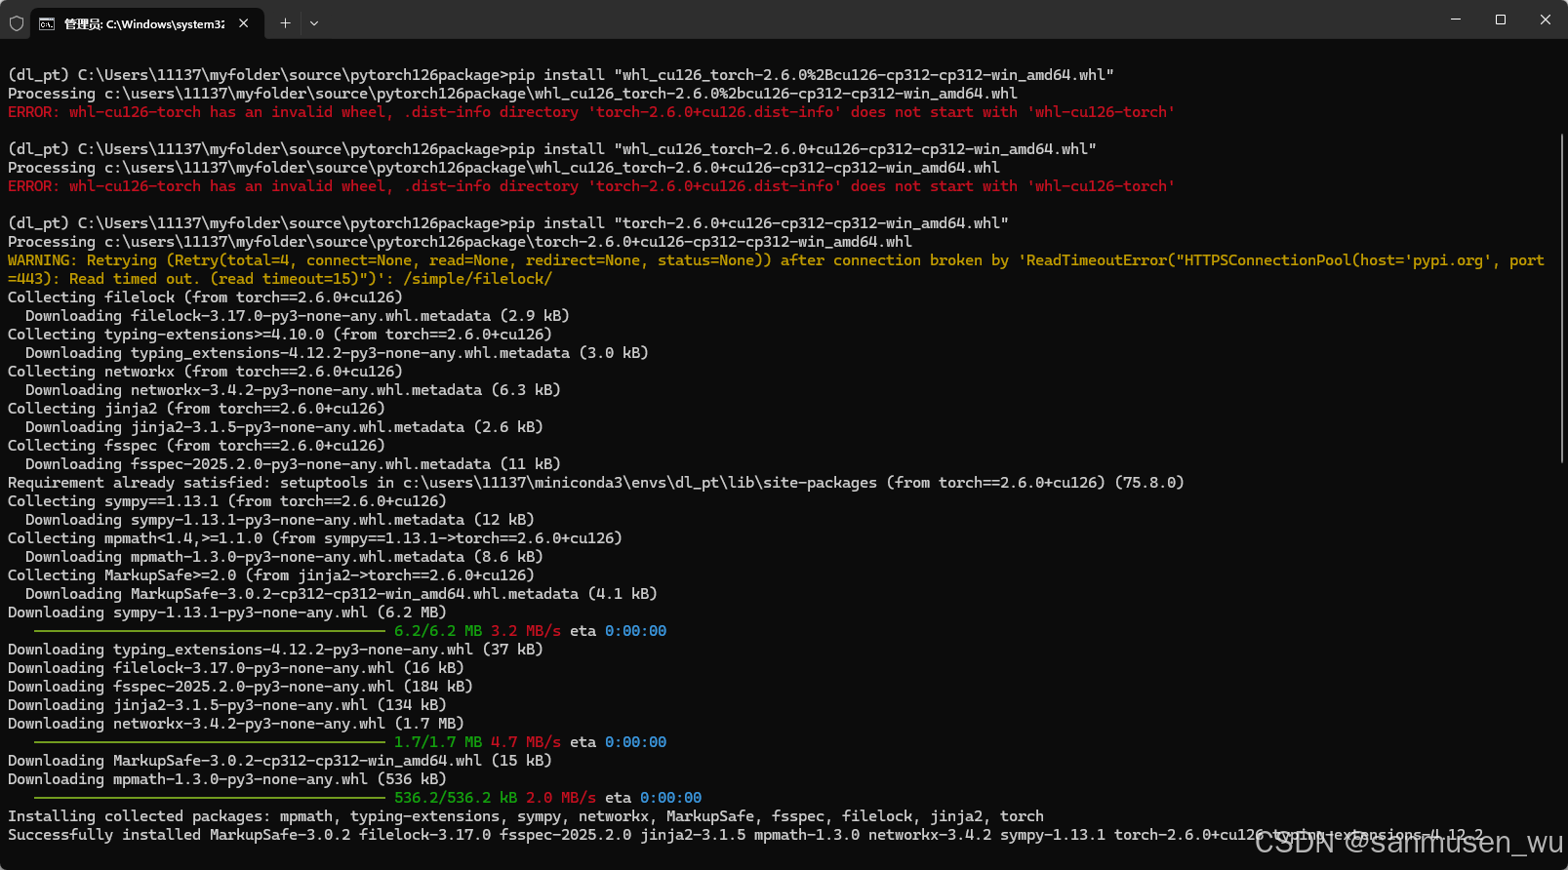
Task: Click the Successfully installed MarkupSafe line
Action: [x=745, y=835]
